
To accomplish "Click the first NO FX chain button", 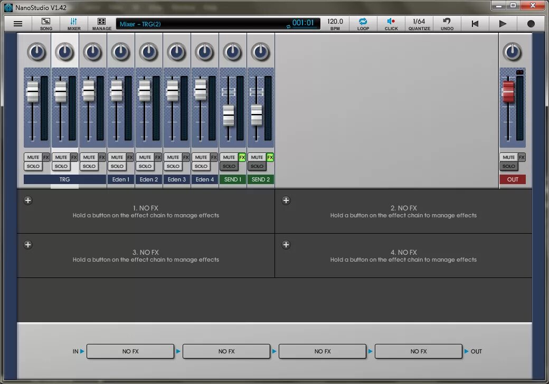I will pyautogui.click(x=130, y=351).
